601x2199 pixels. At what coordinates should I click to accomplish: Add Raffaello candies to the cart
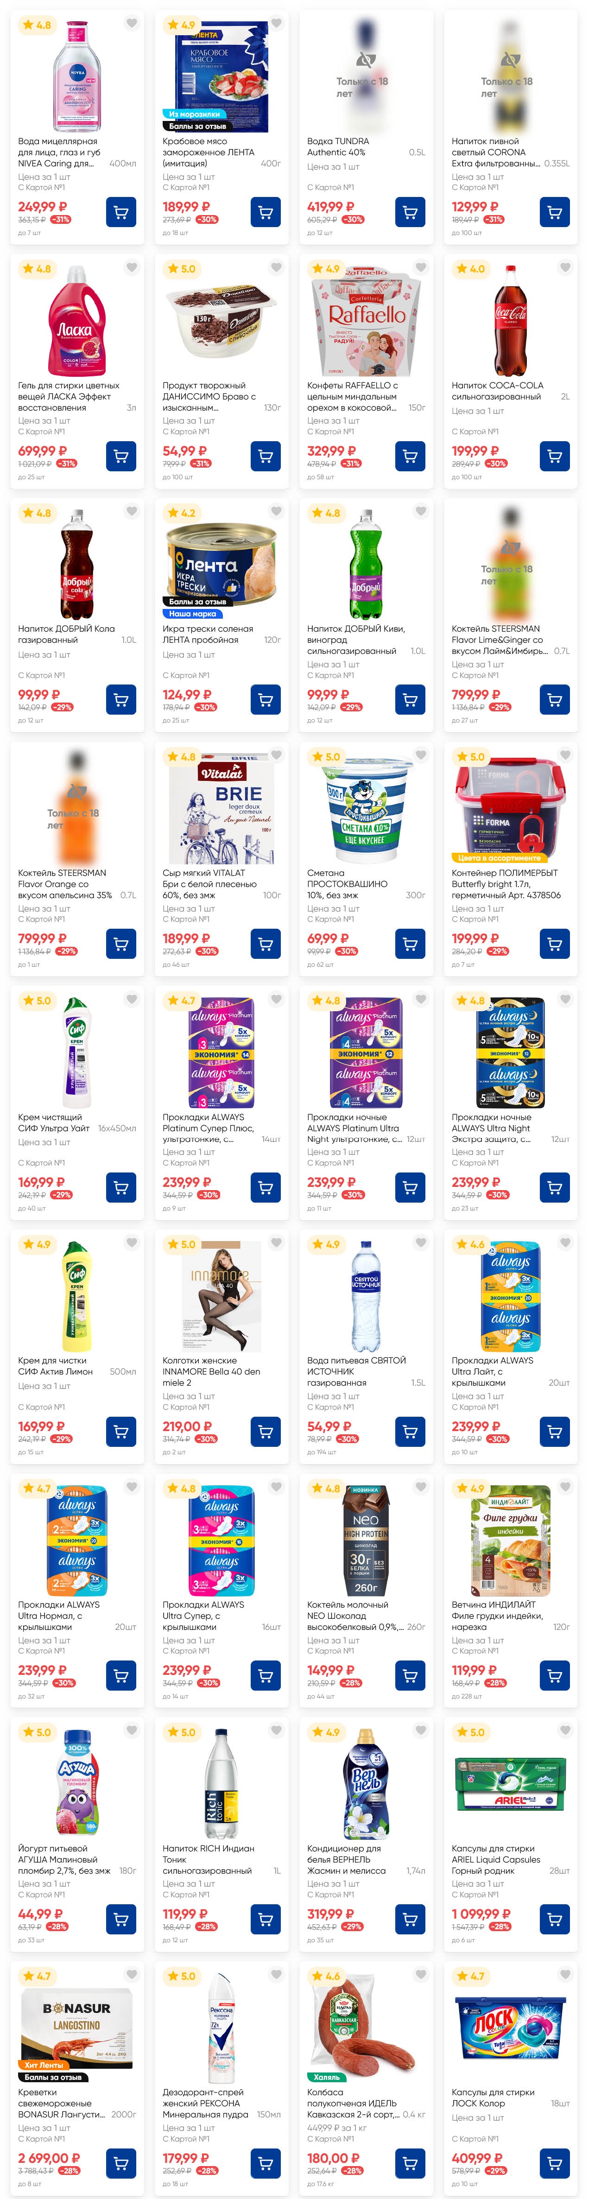tap(410, 456)
